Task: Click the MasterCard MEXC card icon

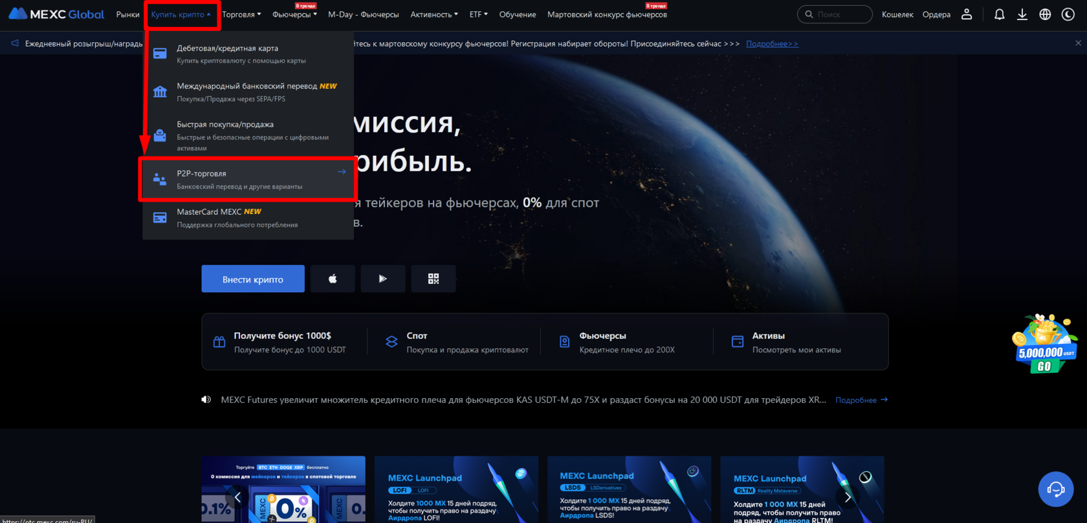Action: coord(160,218)
